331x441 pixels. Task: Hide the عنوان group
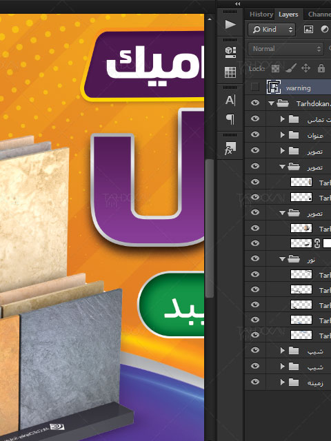tap(255, 134)
